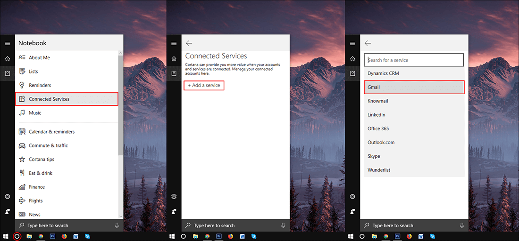Image resolution: width=519 pixels, height=241 pixels.
Task: Open the settings gear beside Connected Services page
Action: tap(174, 196)
